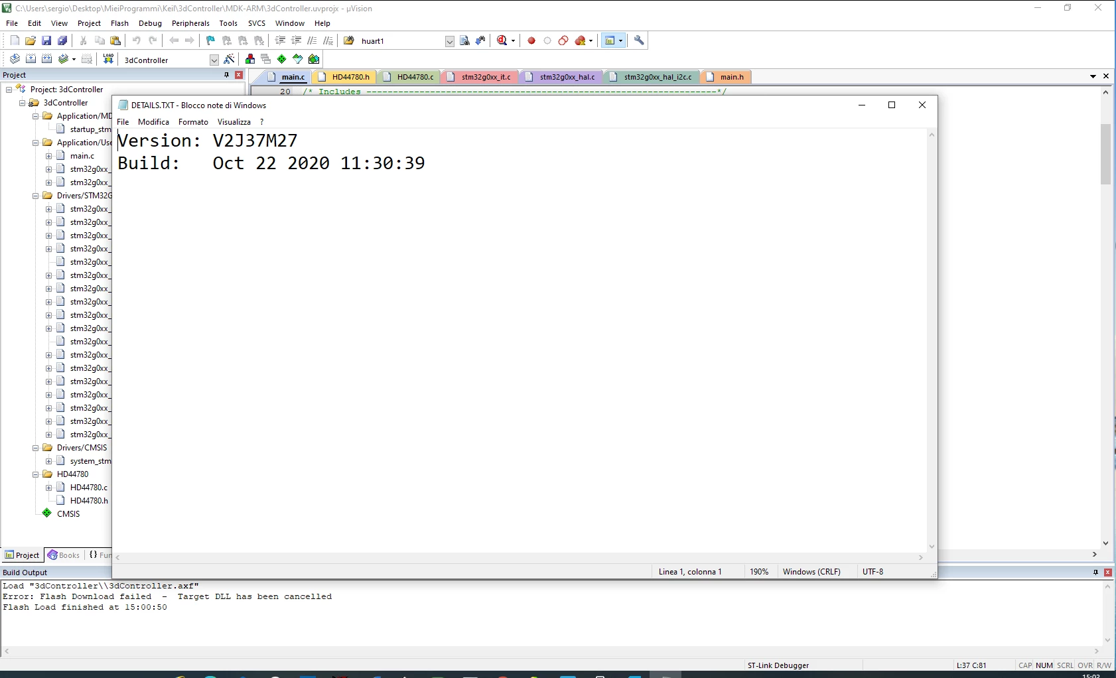Screen dimensions: 1116x678
Task: Select HD44780.h in the project tree
Action: pyautogui.click(x=89, y=501)
